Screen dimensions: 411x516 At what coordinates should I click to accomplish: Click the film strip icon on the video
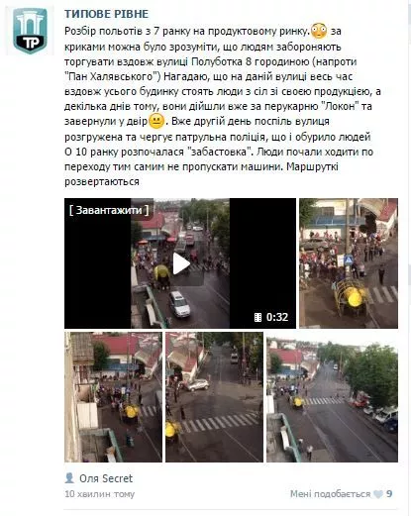click(258, 317)
